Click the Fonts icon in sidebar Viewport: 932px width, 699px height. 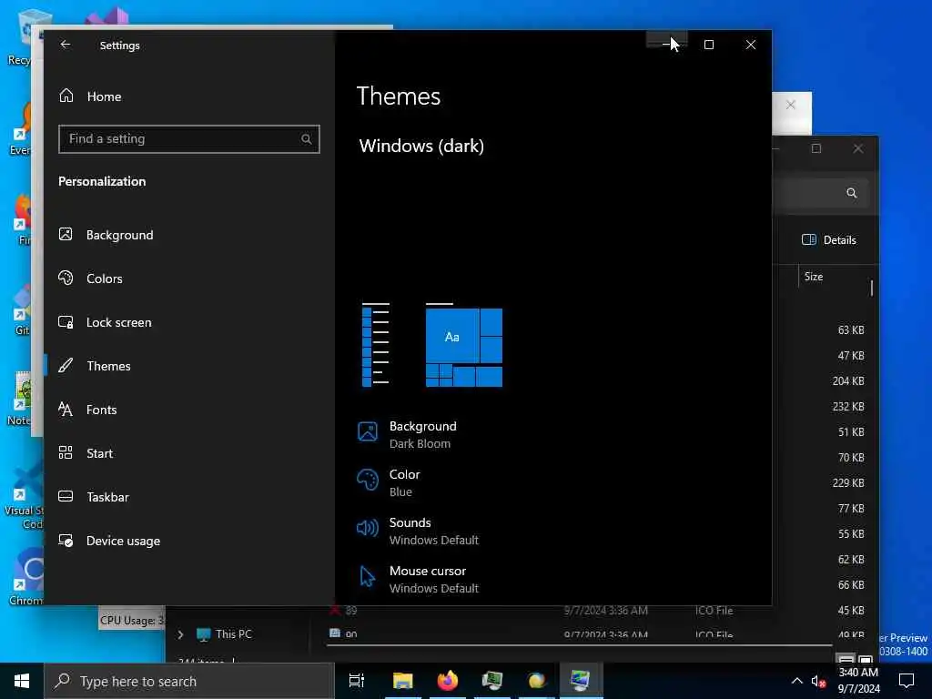66,409
